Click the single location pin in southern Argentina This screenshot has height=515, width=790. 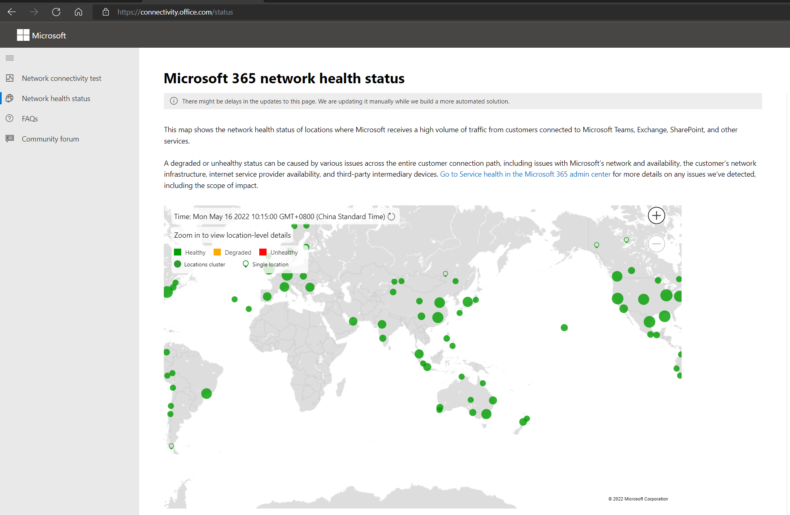(x=171, y=446)
